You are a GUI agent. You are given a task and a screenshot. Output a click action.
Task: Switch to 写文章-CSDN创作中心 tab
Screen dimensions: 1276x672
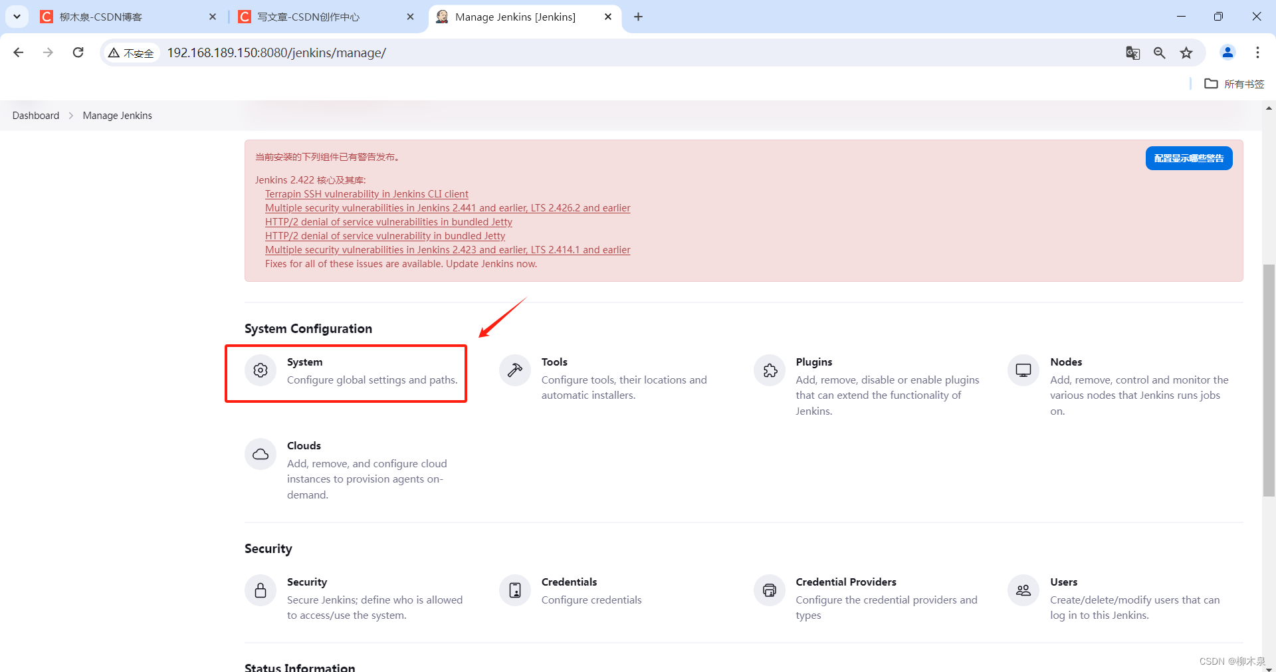point(326,17)
